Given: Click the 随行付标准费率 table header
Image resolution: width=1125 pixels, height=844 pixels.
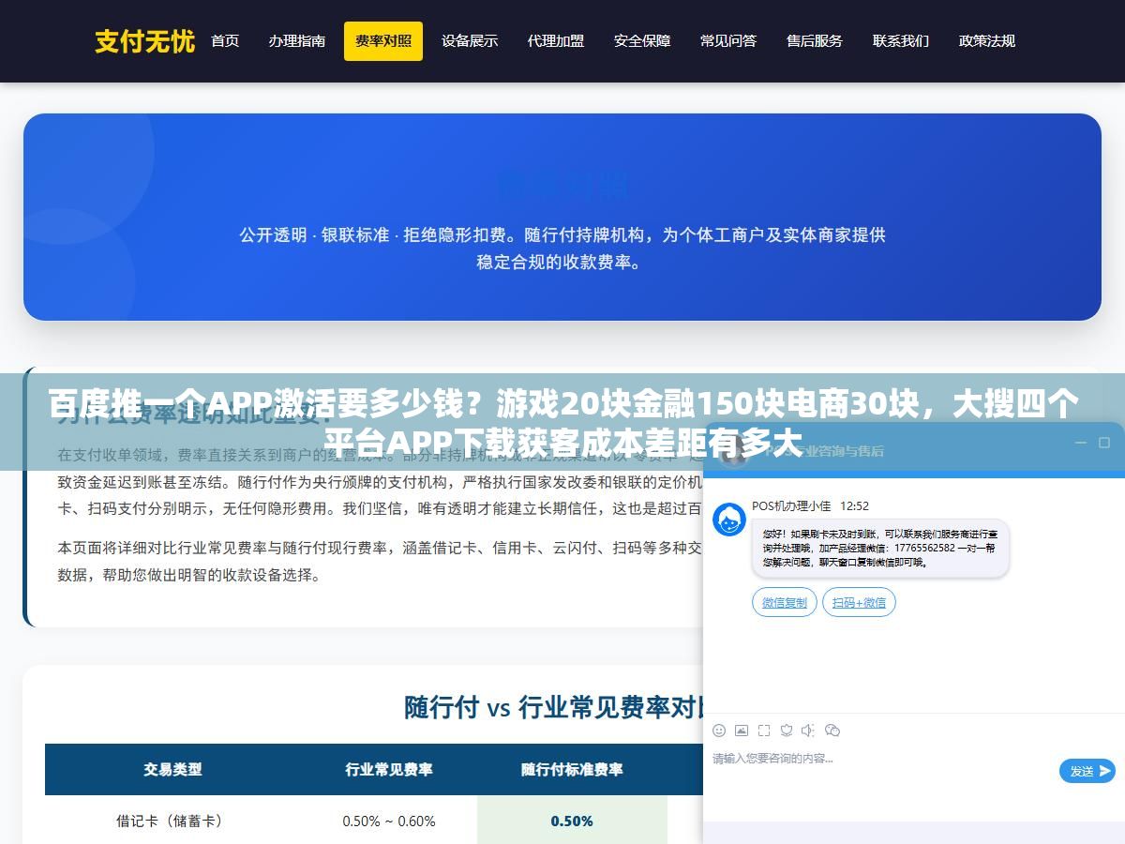Looking at the screenshot, I should [572, 769].
